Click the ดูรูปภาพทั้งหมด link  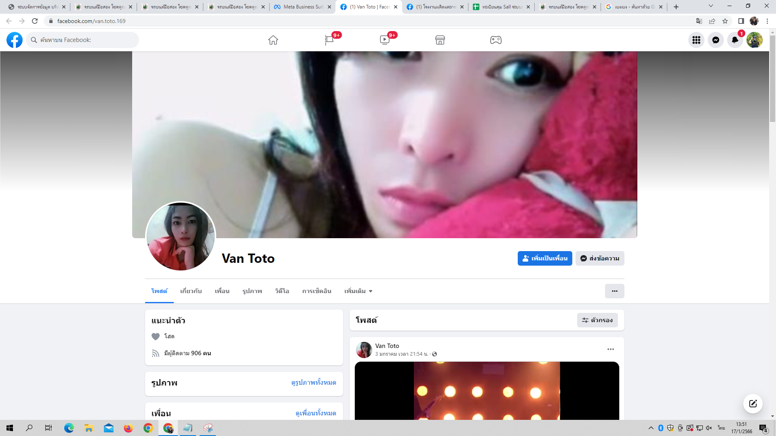(x=314, y=382)
